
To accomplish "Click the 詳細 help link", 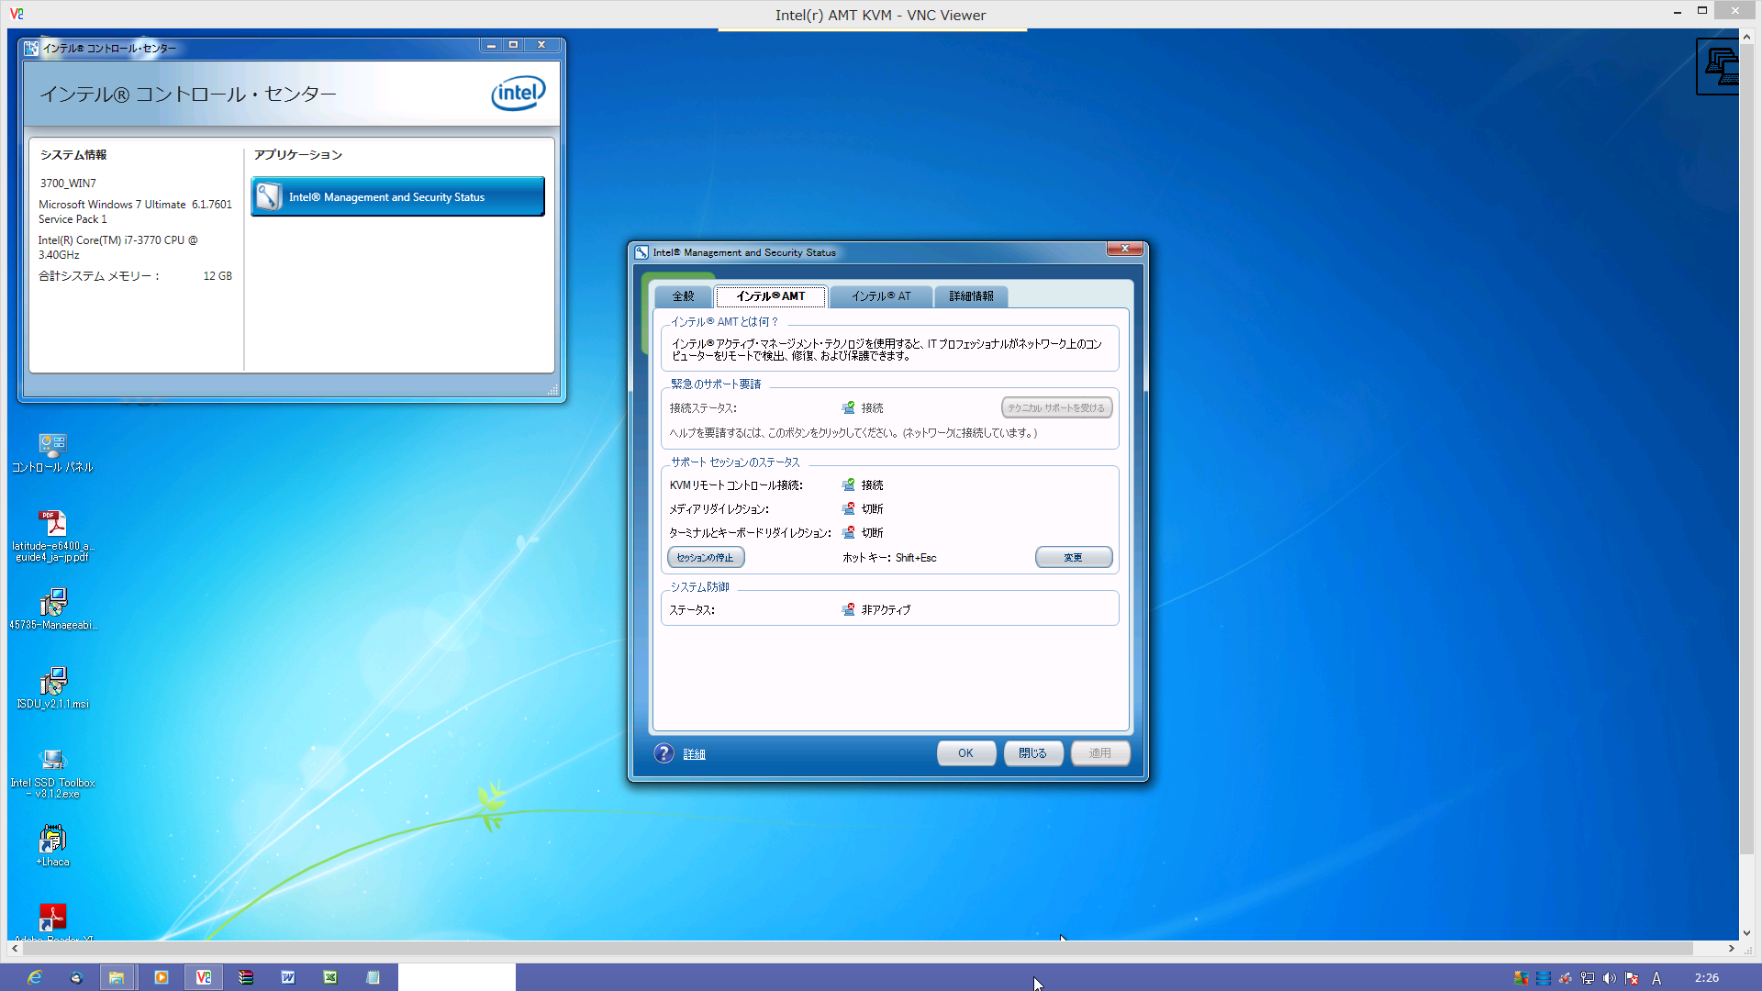I will 694,754.
